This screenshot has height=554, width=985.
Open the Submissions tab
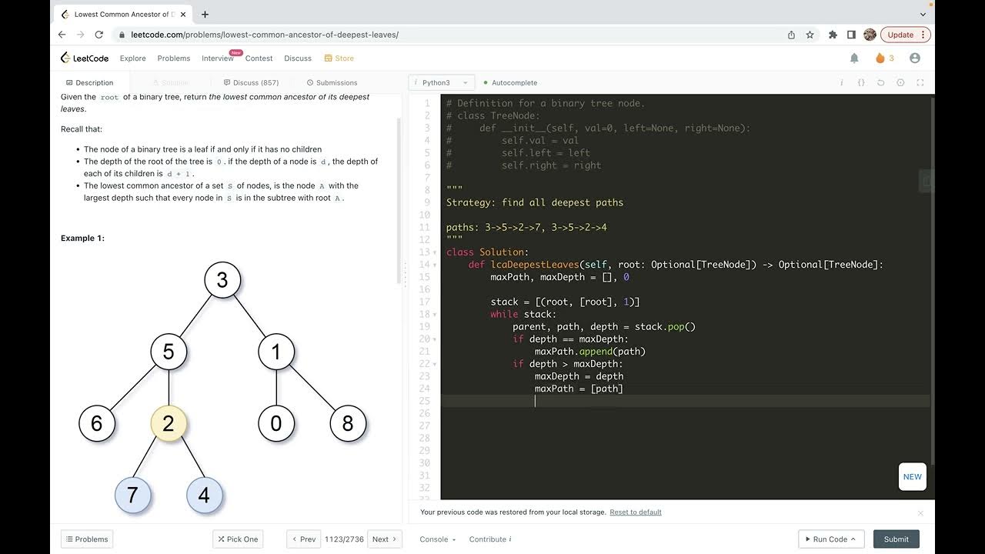332,82
